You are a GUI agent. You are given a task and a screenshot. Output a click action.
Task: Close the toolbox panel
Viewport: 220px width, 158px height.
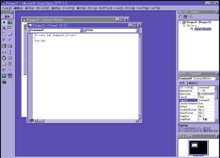pyautogui.click(x=12, y=12)
